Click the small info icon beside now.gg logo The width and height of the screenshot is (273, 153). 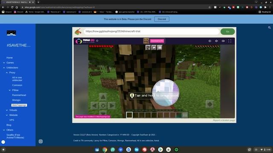tap(97, 41)
